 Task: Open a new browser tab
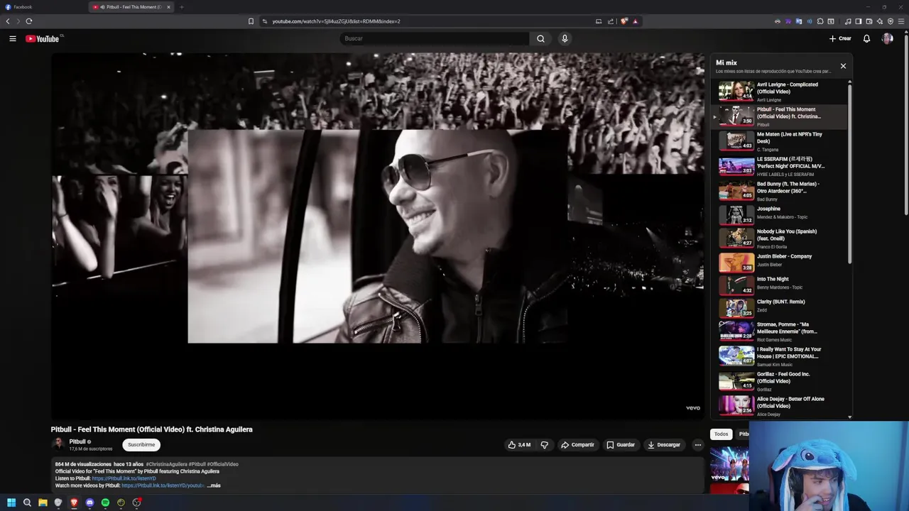182,7
